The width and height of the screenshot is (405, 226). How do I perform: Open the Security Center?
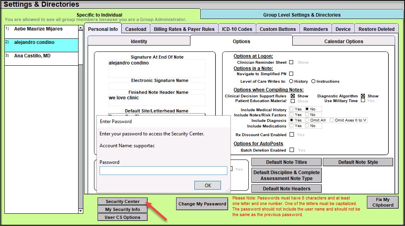pos(123,201)
